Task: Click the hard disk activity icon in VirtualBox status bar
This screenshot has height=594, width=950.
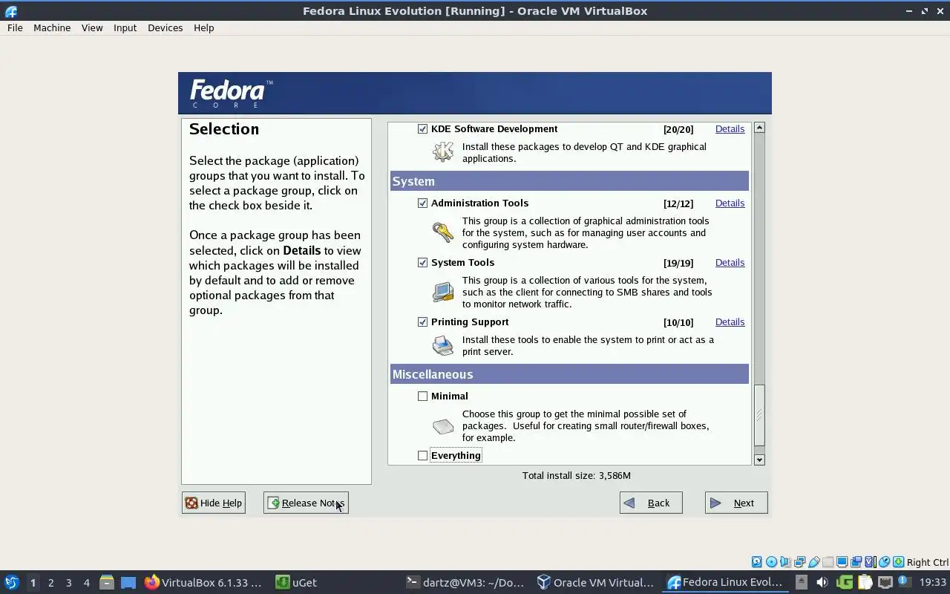Action: [x=757, y=562]
